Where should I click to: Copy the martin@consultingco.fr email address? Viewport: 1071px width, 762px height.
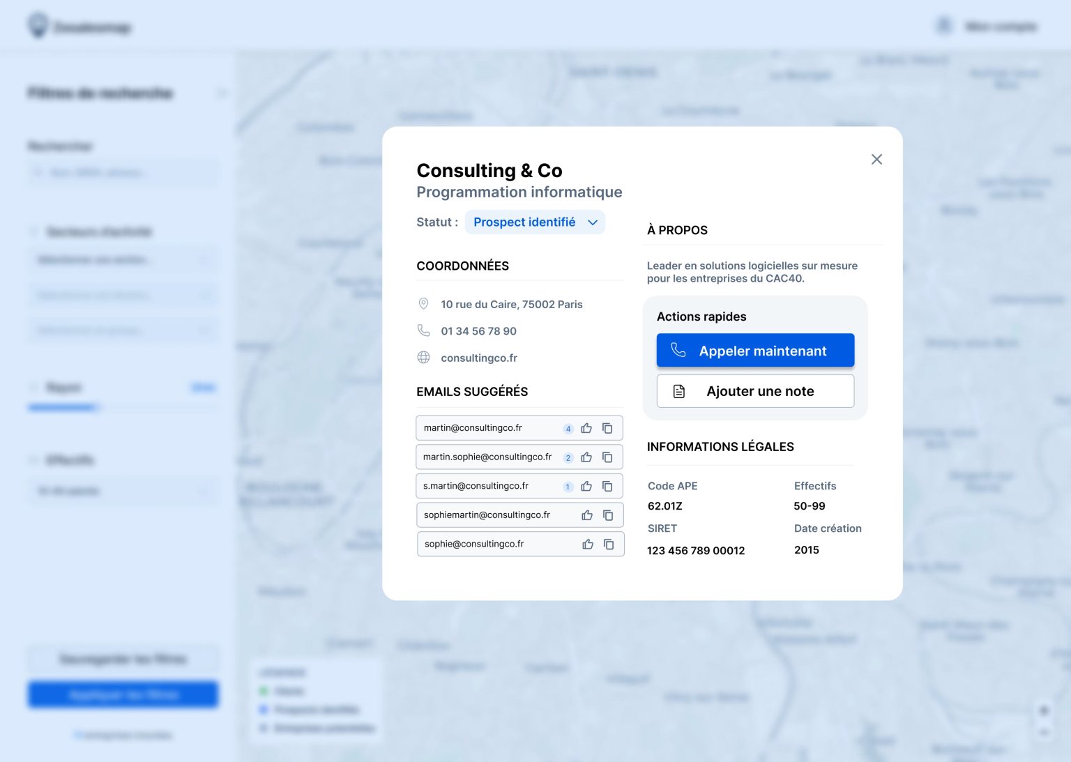tap(607, 428)
